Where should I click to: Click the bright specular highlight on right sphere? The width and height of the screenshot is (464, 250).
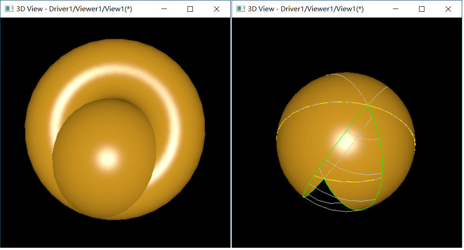point(345,143)
